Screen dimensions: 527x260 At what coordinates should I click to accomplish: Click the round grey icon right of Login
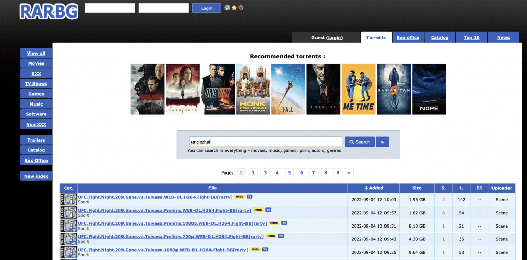(227, 8)
